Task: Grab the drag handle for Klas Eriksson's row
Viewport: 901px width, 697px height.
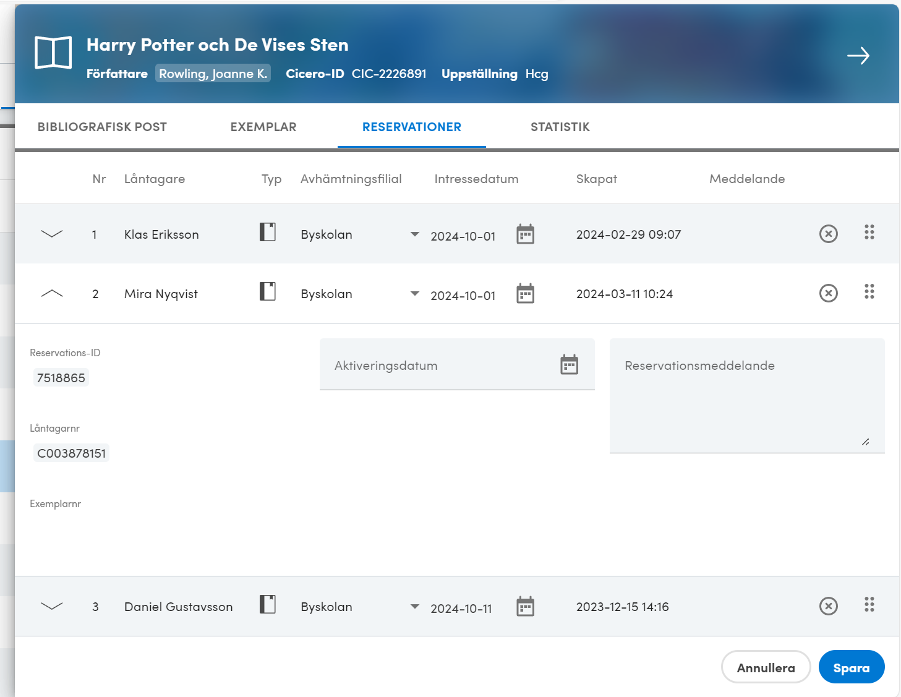Action: click(869, 232)
